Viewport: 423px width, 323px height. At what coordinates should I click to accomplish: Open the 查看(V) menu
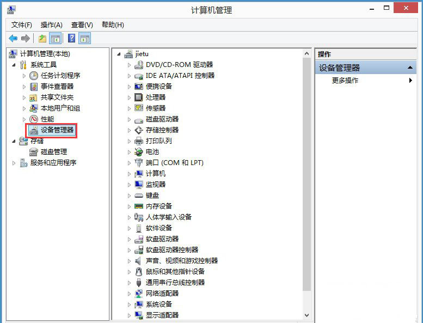82,25
